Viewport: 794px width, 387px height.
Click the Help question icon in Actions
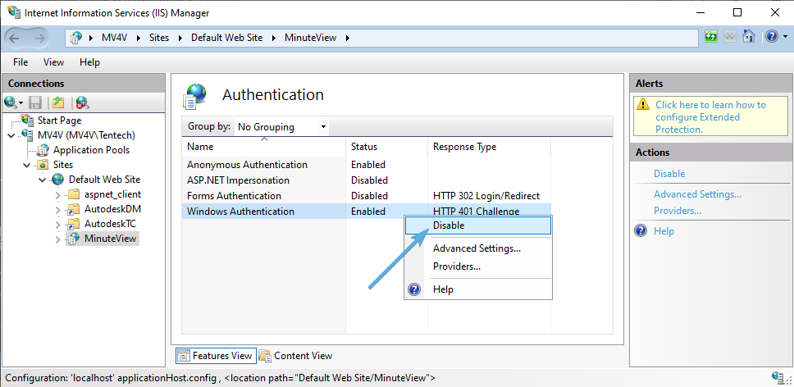(641, 231)
